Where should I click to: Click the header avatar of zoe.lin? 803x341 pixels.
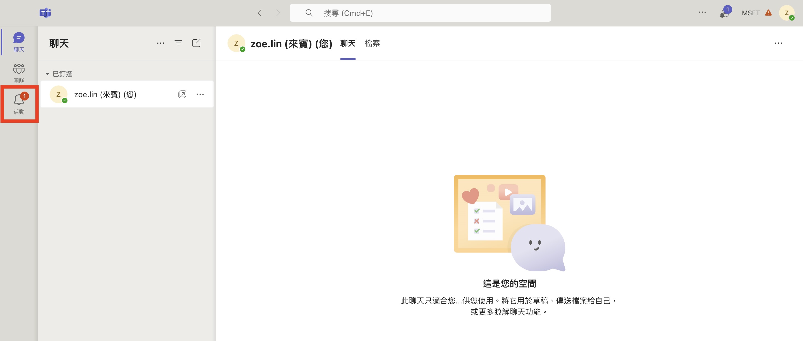(237, 43)
